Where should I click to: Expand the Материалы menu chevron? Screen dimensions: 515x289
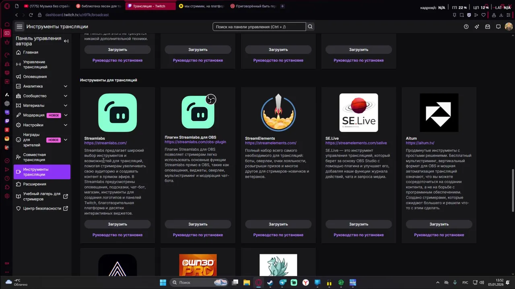coord(65,106)
